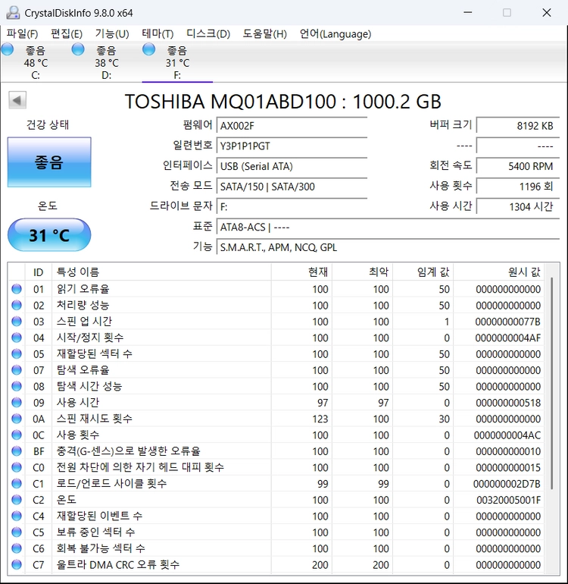Click the 현재 column header
This screenshot has height=584, width=568.
(301, 272)
